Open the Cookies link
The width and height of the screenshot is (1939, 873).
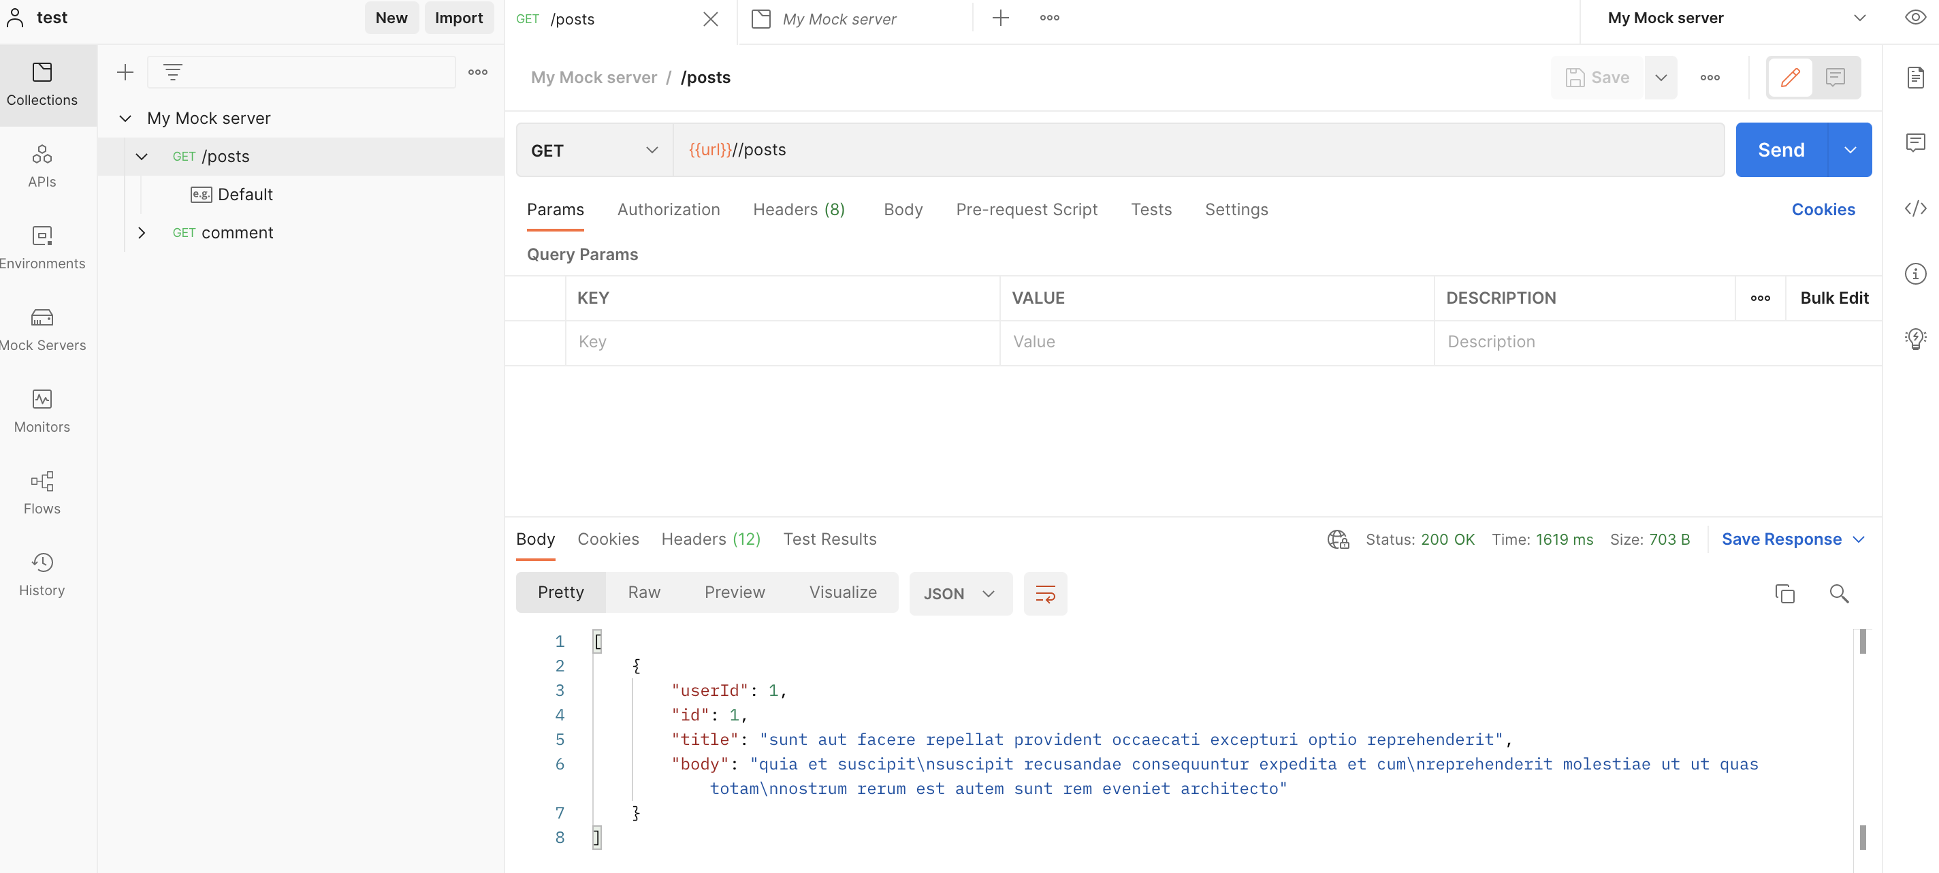point(1823,209)
